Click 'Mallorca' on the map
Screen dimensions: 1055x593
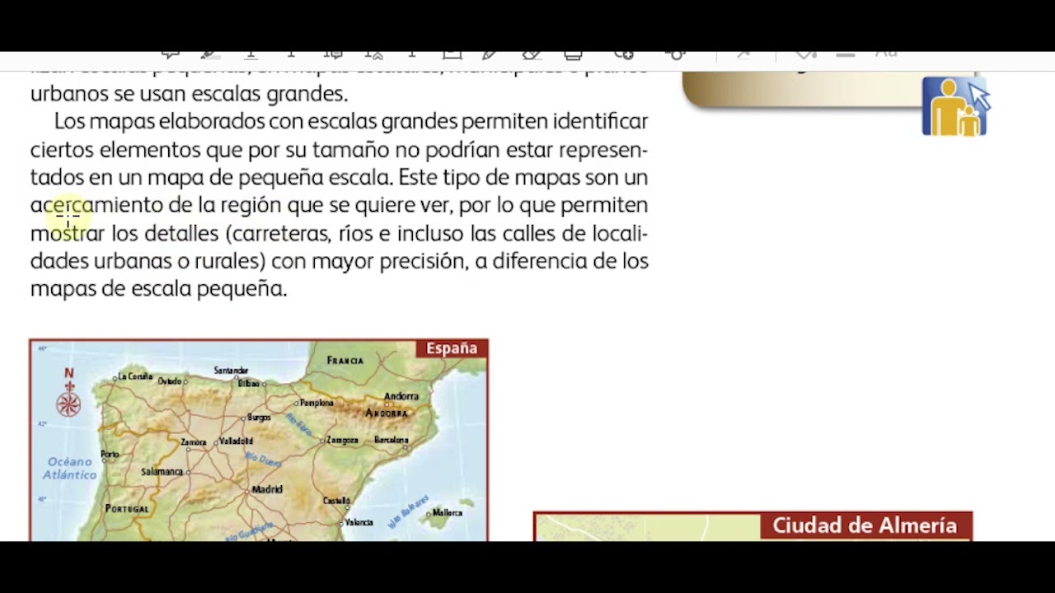point(448,512)
